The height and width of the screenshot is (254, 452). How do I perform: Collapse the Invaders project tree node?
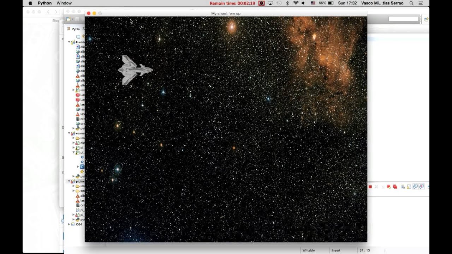pos(69,42)
